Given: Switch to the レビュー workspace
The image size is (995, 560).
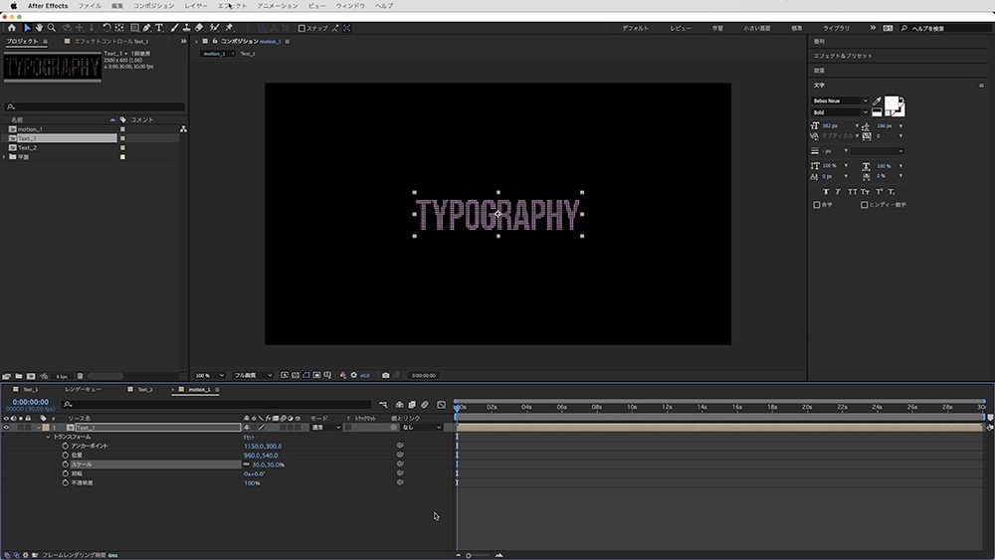Looking at the screenshot, I should click(x=681, y=28).
